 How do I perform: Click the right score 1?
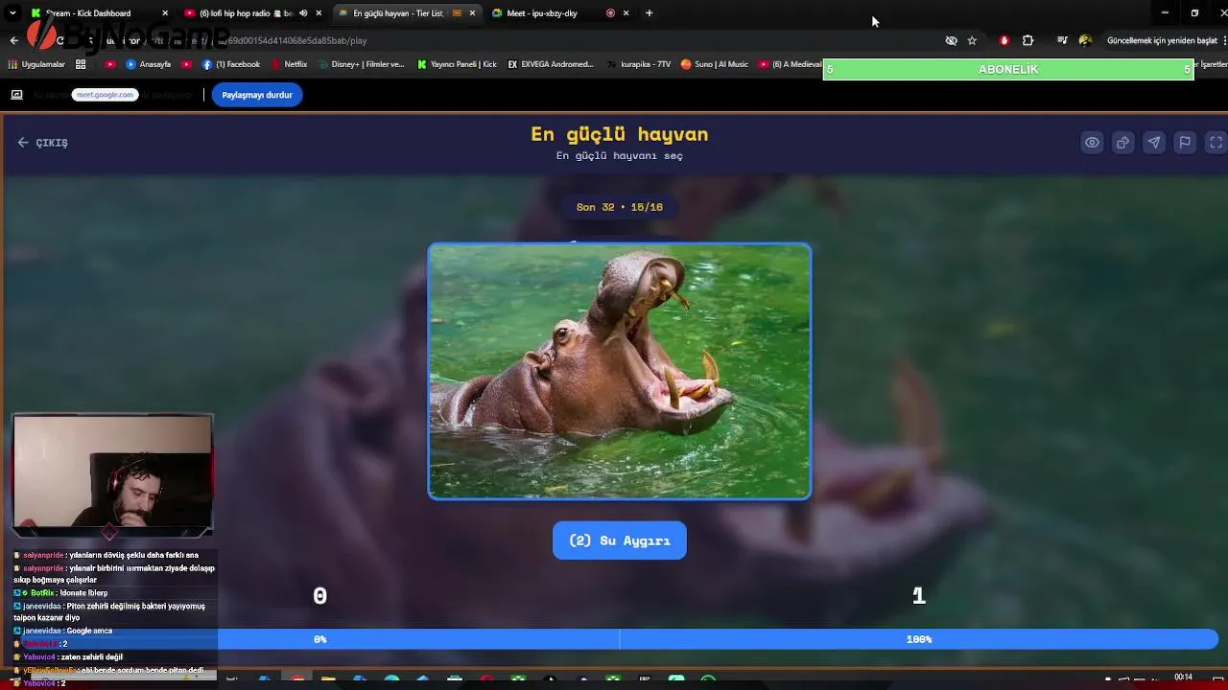point(919,596)
